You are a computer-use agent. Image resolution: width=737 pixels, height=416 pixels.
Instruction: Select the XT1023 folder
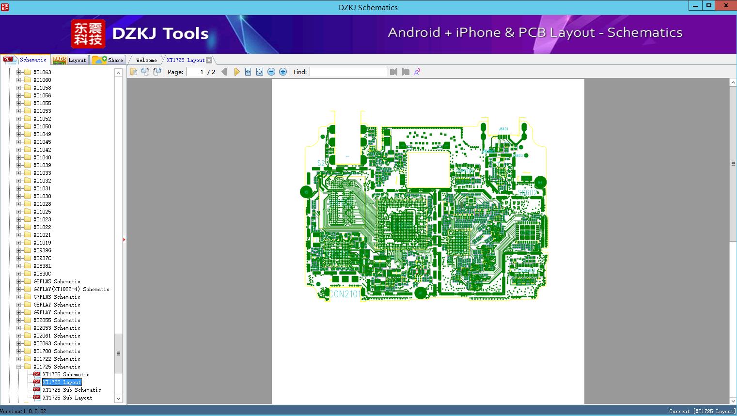click(42, 219)
